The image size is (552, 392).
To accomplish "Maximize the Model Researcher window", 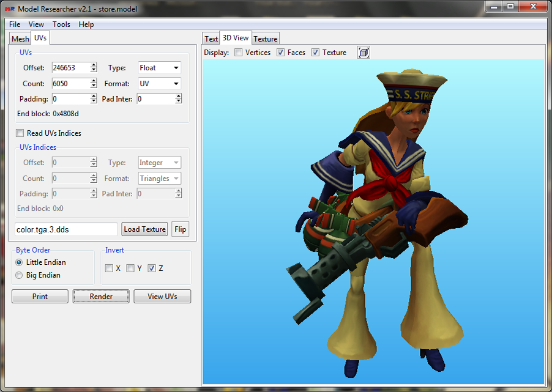I will pyautogui.click(x=510, y=6).
